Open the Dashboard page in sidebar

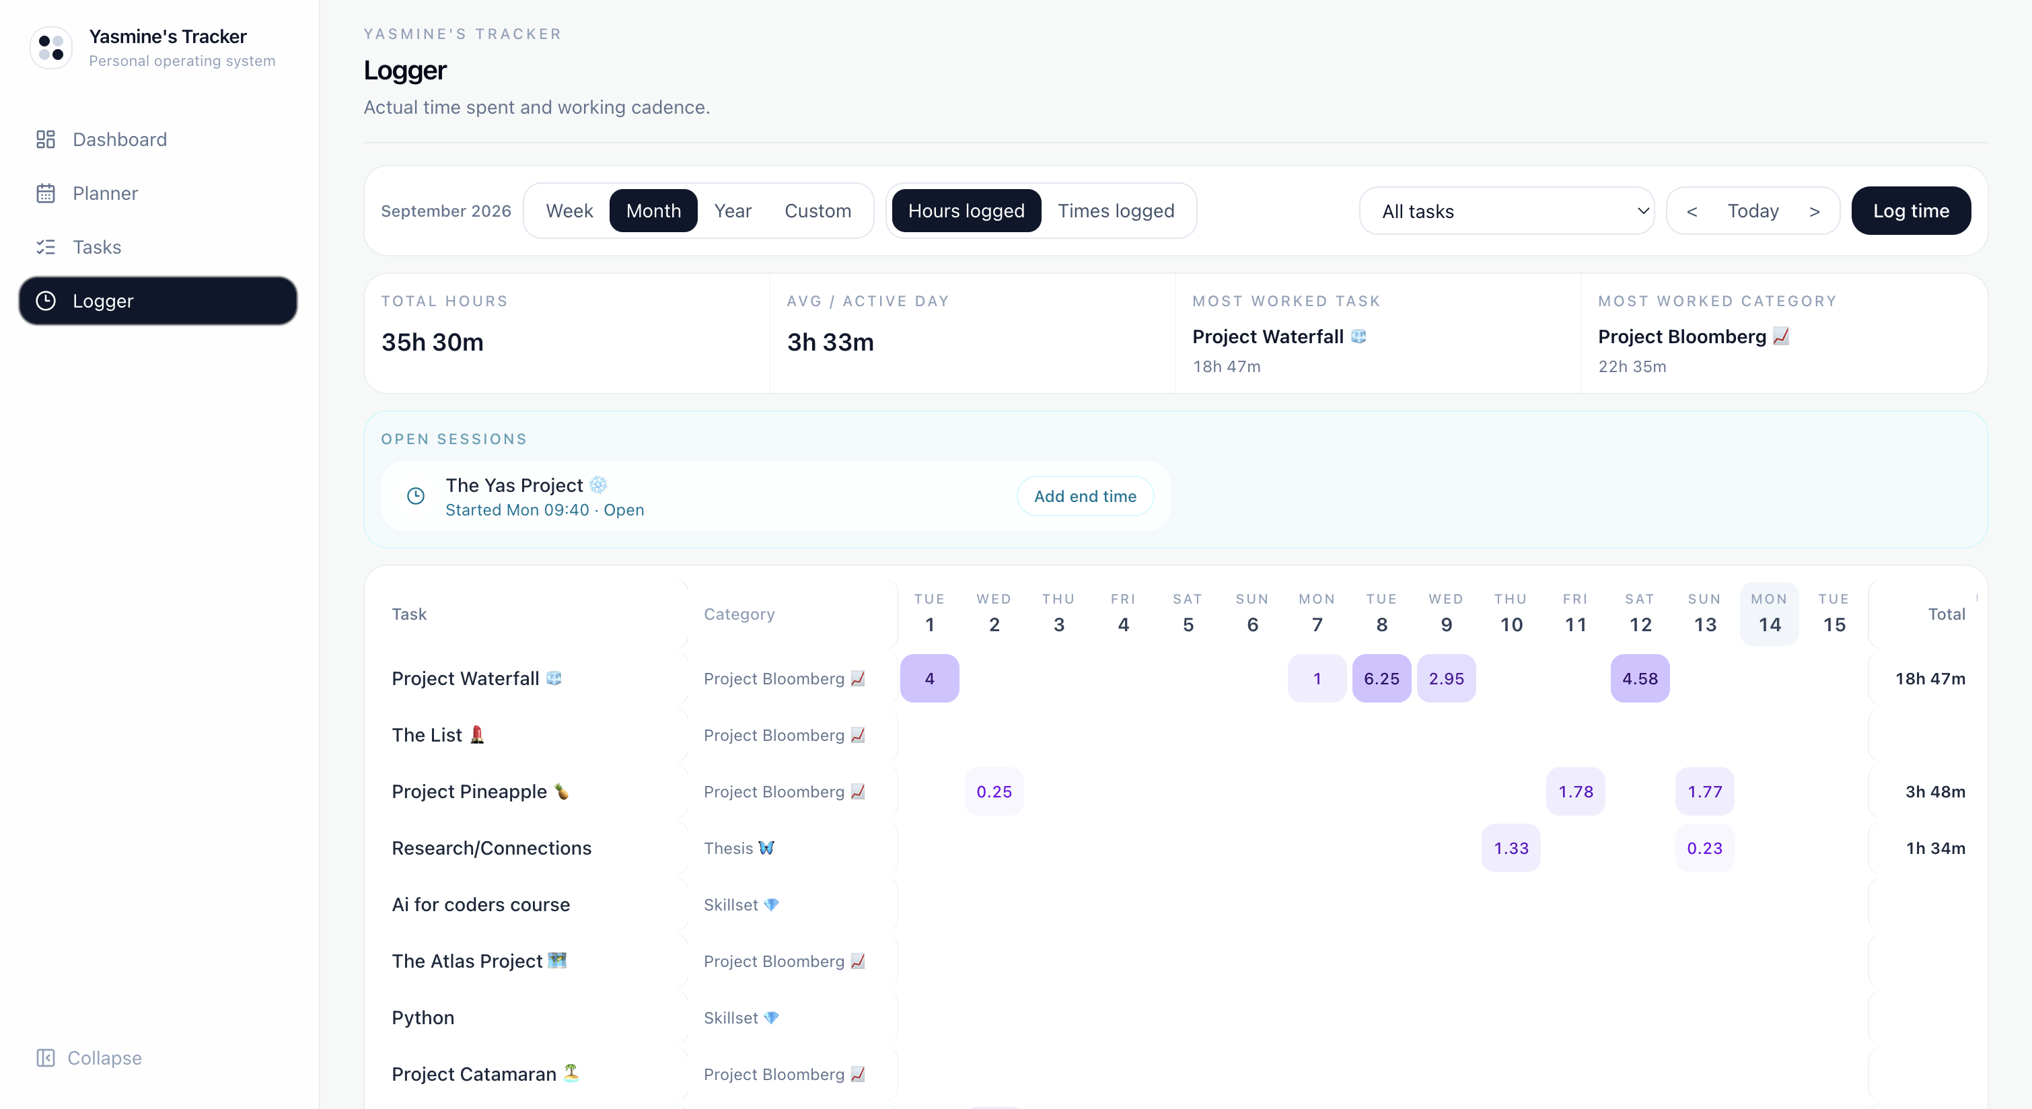point(157,139)
